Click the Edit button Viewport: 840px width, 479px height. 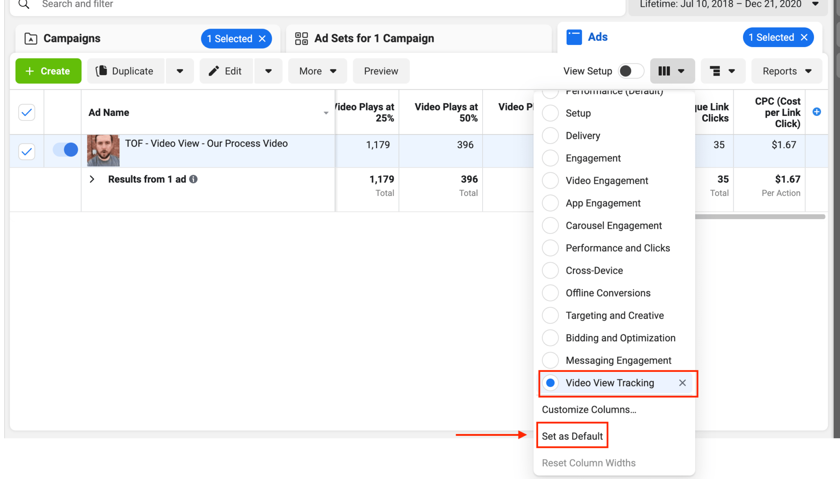click(x=226, y=71)
